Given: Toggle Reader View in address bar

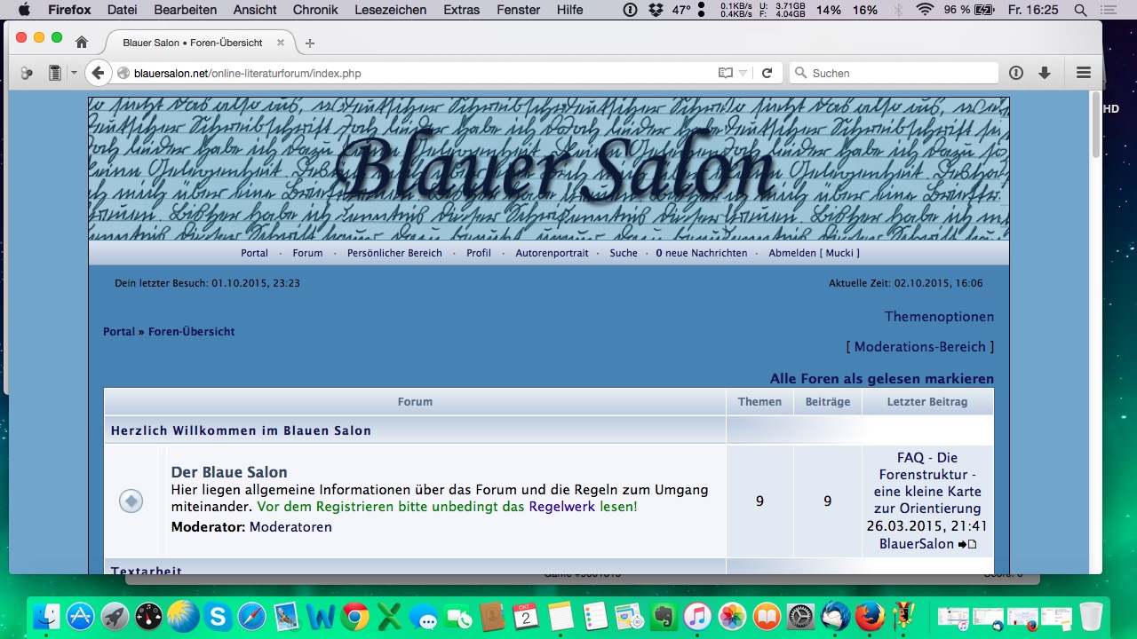Looking at the screenshot, I should point(726,74).
